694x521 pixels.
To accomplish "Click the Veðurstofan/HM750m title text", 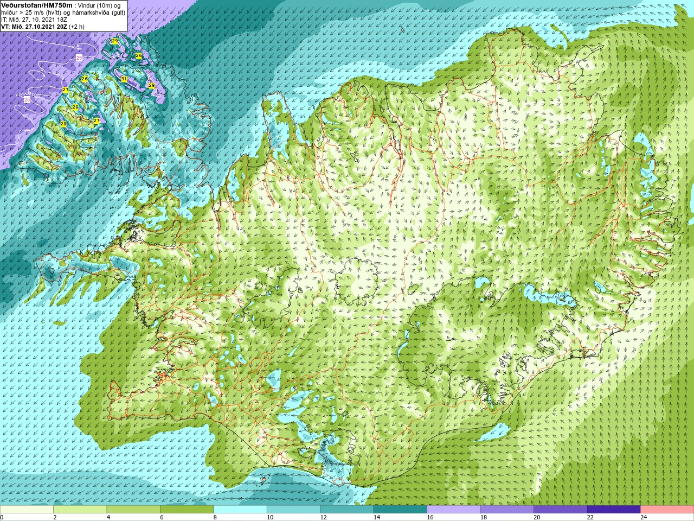I will (37, 5).
